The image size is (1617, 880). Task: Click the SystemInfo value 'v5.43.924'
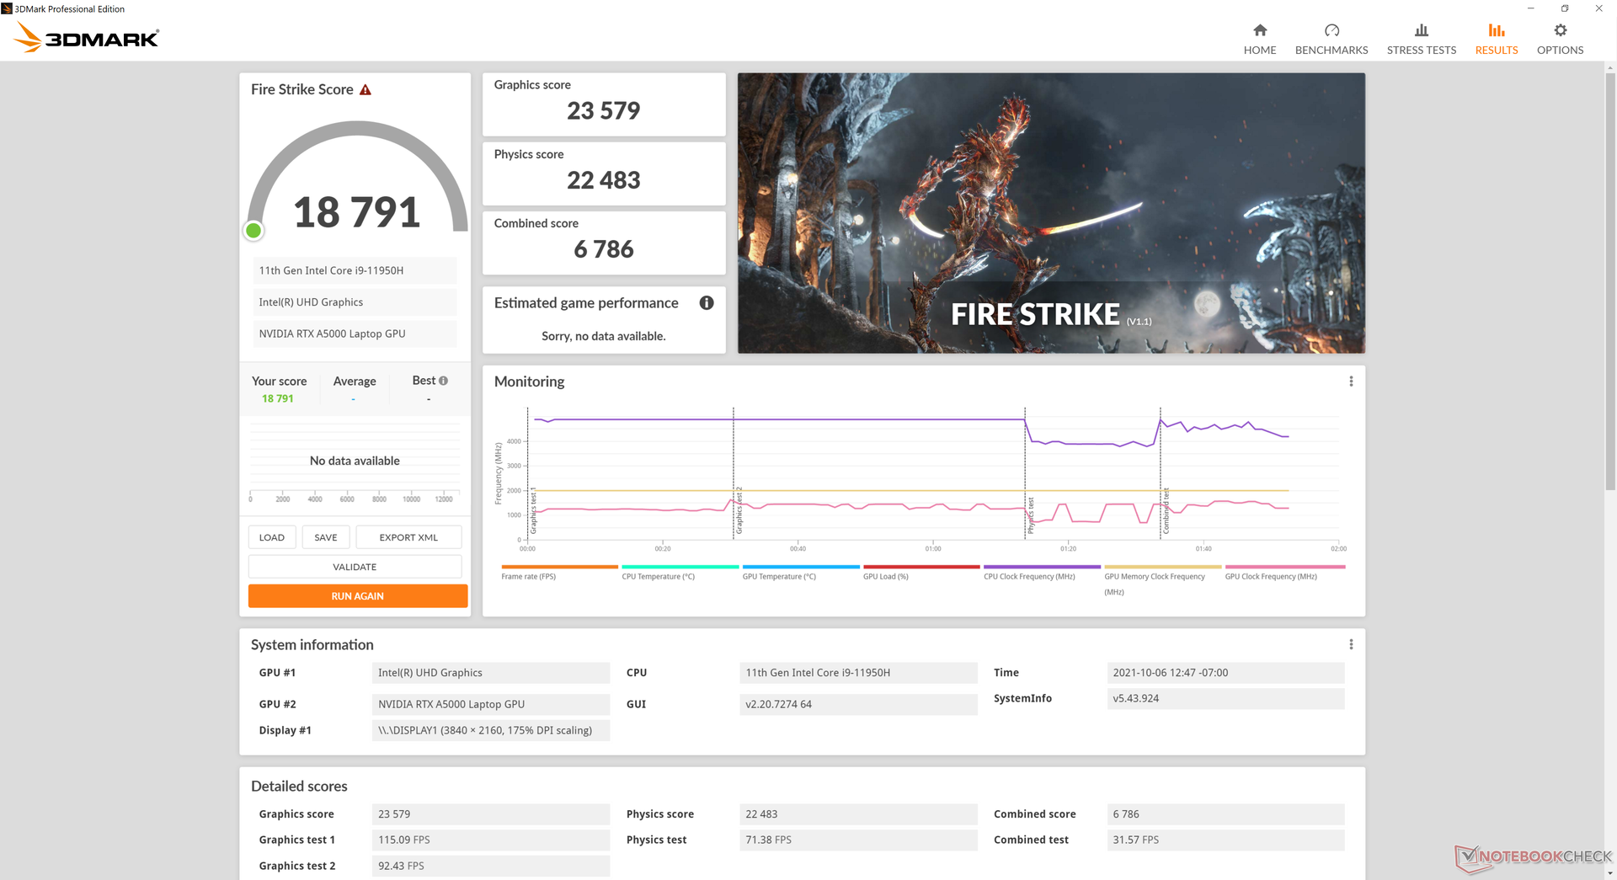coord(1225,699)
